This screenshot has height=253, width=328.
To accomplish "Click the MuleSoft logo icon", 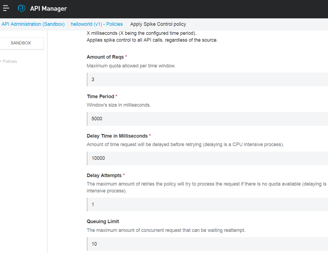I will click(21, 8).
